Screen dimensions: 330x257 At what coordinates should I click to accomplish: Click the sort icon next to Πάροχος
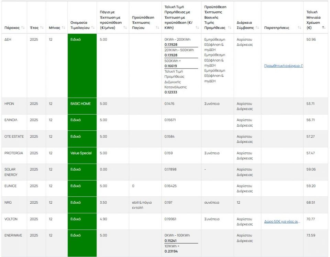[x=23, y=28]
